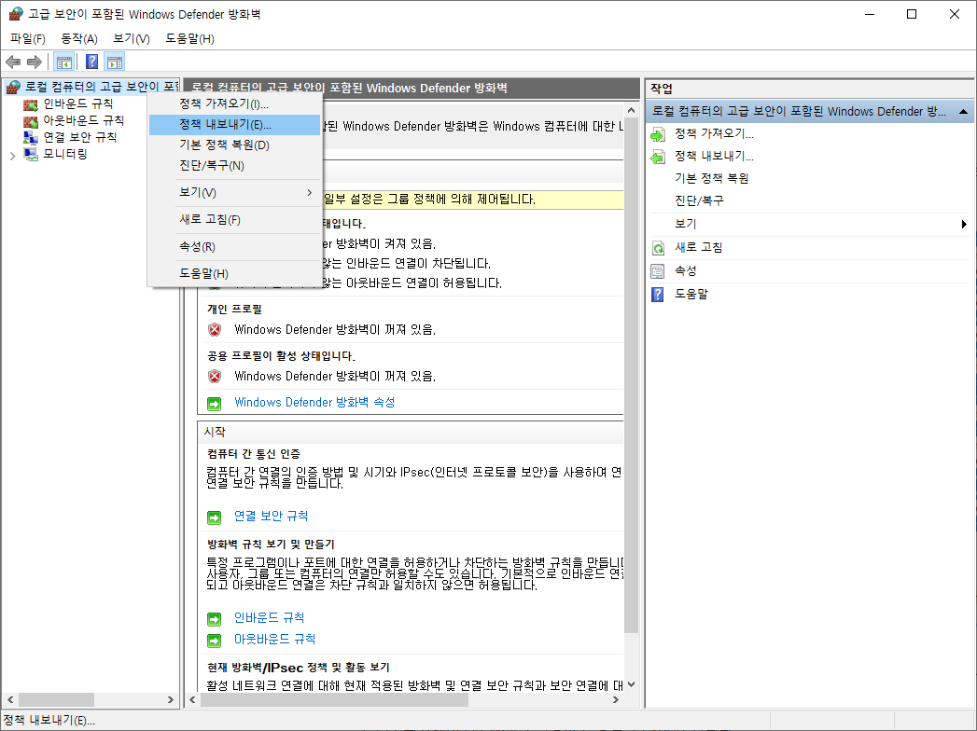Click green arrow icon beside 인바운드 규칙 link

215,619
